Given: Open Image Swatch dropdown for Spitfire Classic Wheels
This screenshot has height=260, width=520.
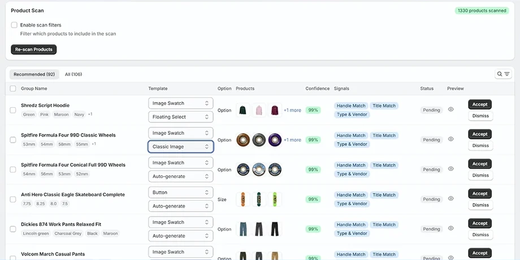Looking at the screenshot, I should (180, 133).
